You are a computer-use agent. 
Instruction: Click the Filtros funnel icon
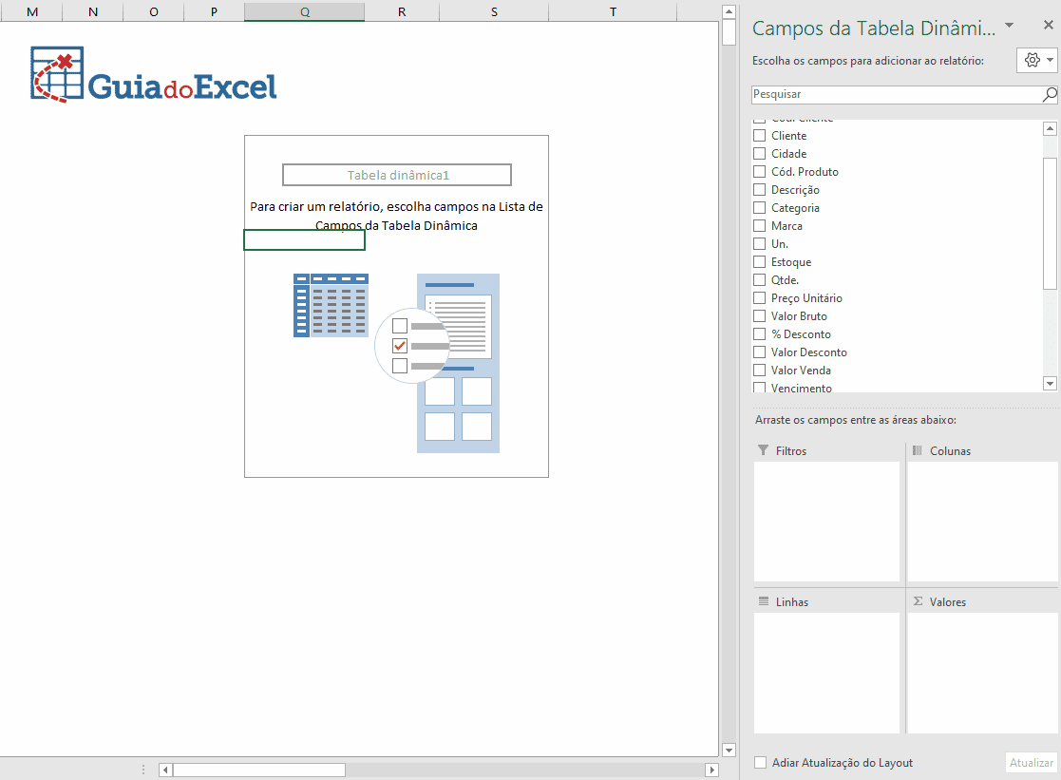(763, 450)
